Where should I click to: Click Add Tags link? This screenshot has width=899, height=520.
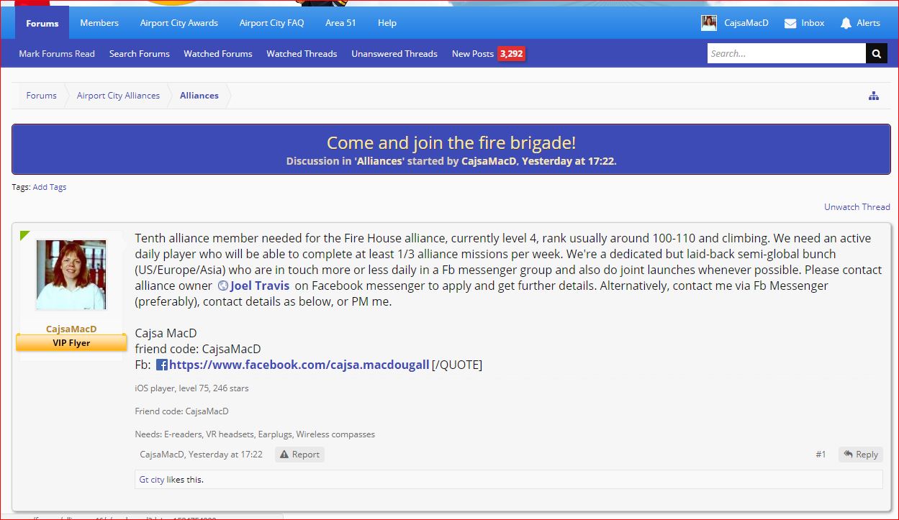click(50, 187)
